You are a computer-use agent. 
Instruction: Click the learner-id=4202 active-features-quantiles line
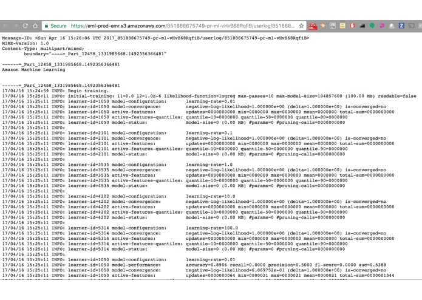(175, 212)
